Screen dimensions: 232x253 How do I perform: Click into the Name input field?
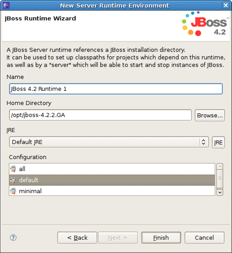[116, 89]
